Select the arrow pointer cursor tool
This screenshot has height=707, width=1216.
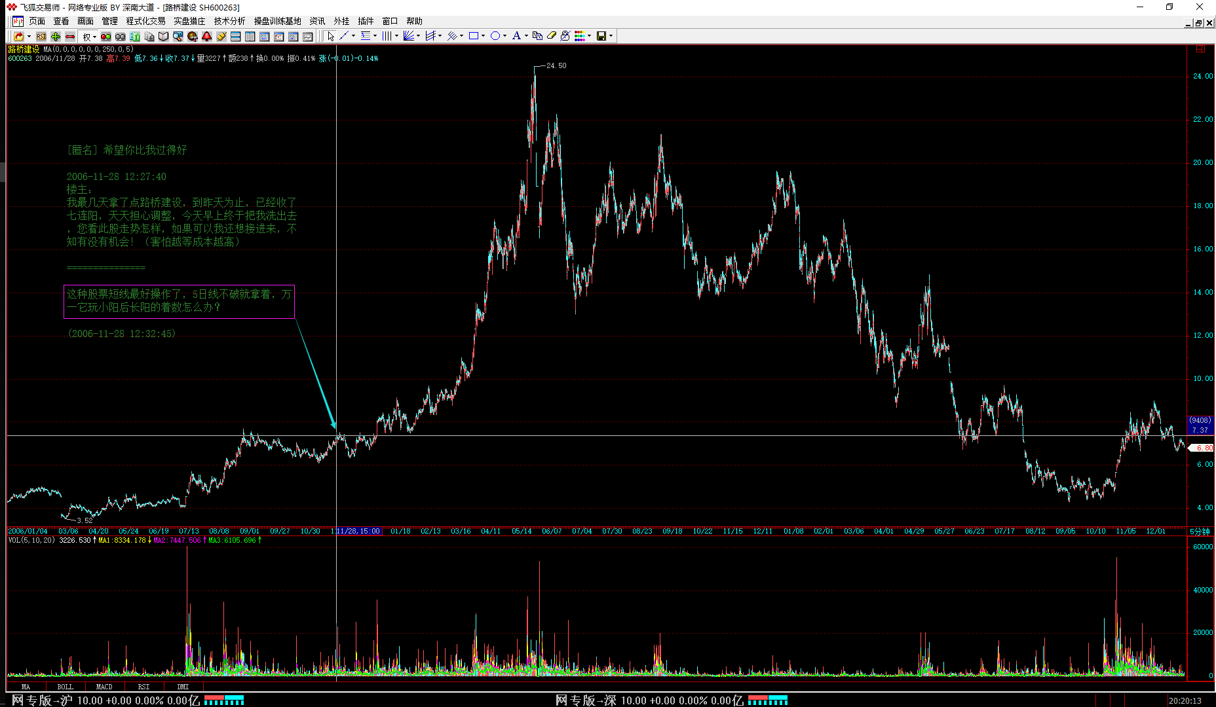click(x=331, y=37)
